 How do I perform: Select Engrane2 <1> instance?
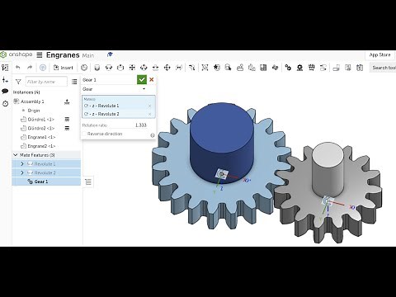coord(41,146)
